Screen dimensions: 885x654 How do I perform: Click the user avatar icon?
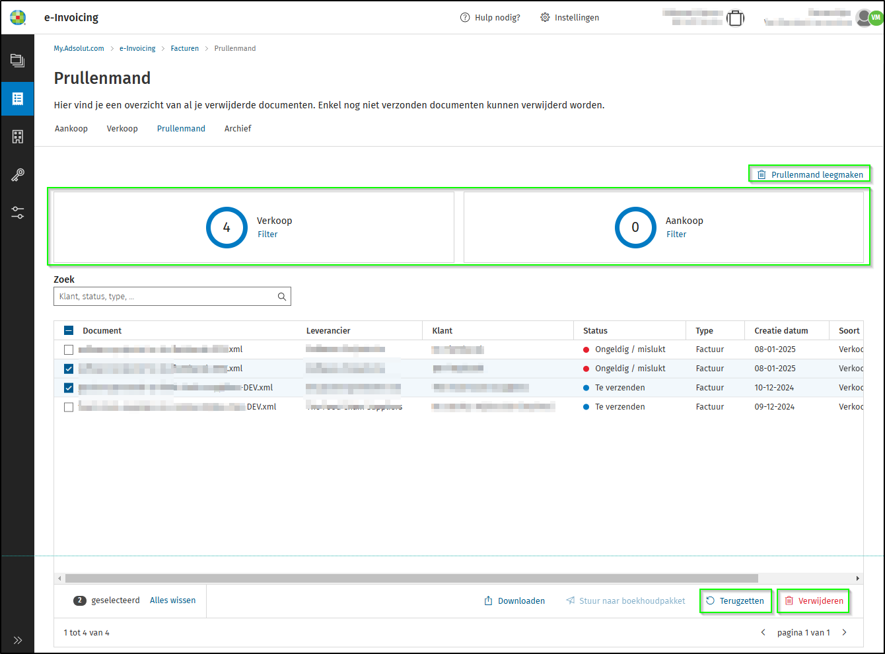(864, 18)
